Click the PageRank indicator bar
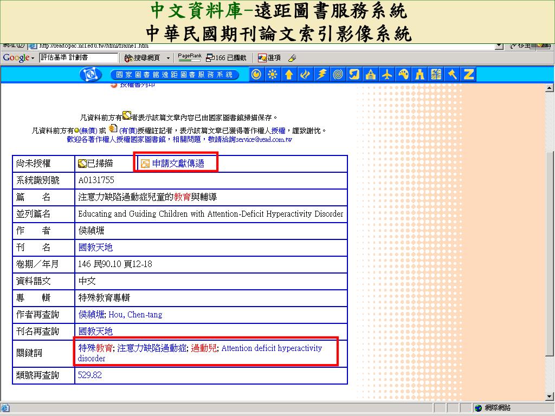 [189, 57]
